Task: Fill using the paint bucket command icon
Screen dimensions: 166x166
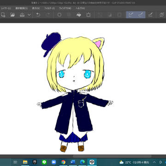Action: 79,15
